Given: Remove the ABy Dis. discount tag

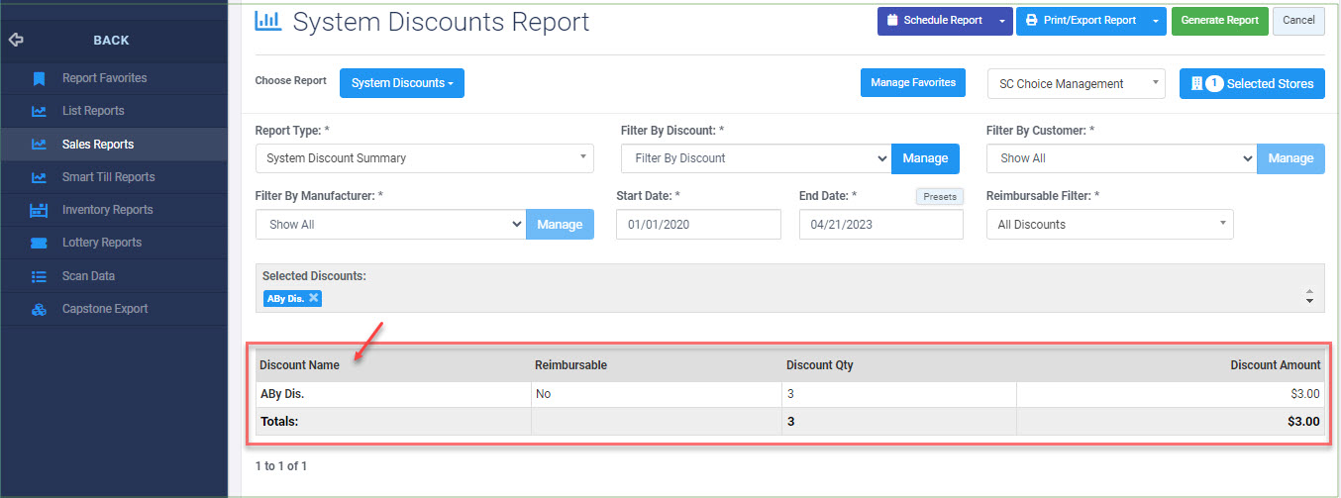Looking at the screenshot, I should pos(314,298).
